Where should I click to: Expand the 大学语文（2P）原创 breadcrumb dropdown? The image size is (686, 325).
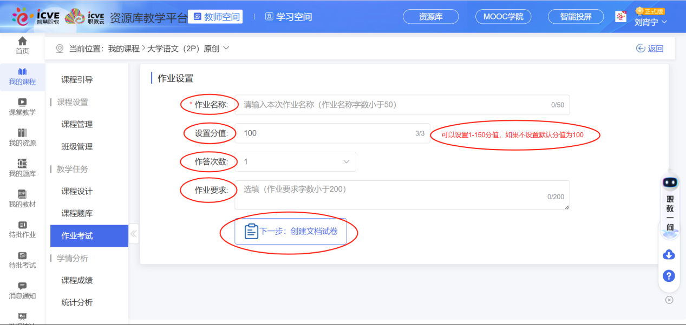click(x=226, y=48)
